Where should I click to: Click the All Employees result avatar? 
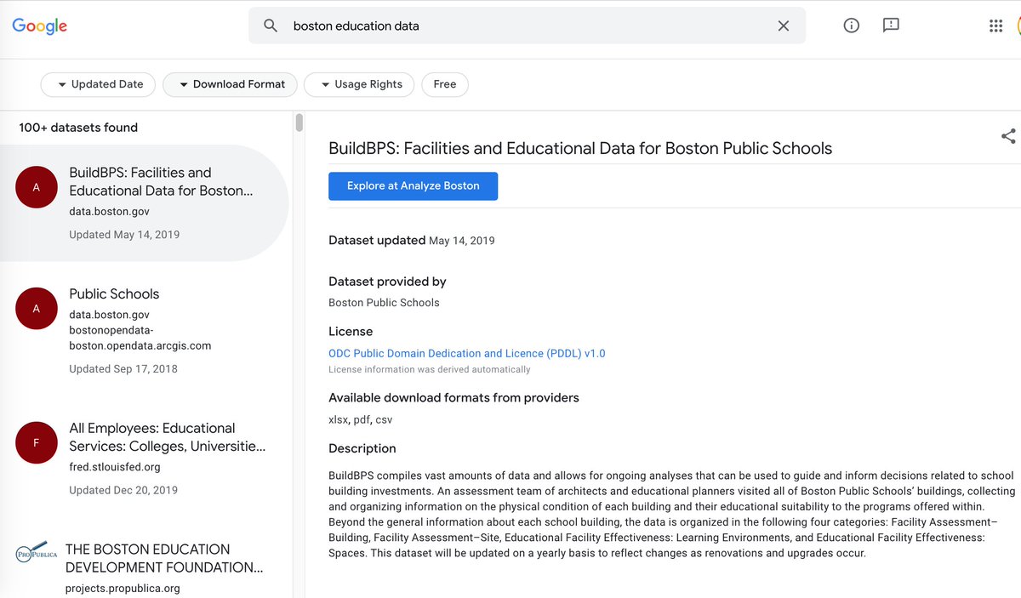37,443
